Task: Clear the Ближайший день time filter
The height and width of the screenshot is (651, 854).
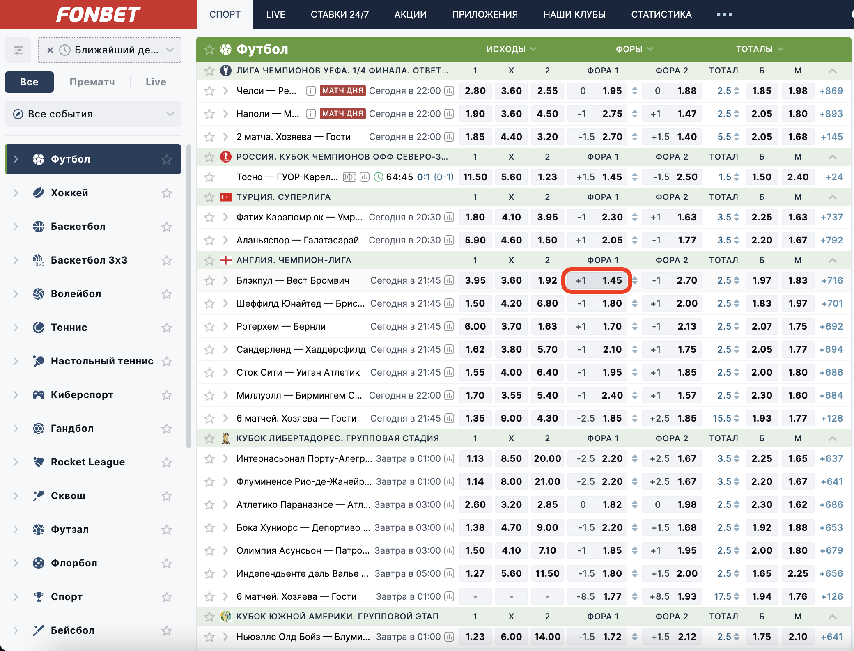Action: pos(50,50)
